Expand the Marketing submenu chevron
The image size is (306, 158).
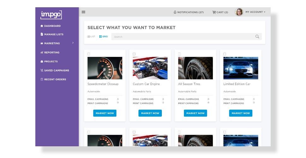tap(73, 43)
